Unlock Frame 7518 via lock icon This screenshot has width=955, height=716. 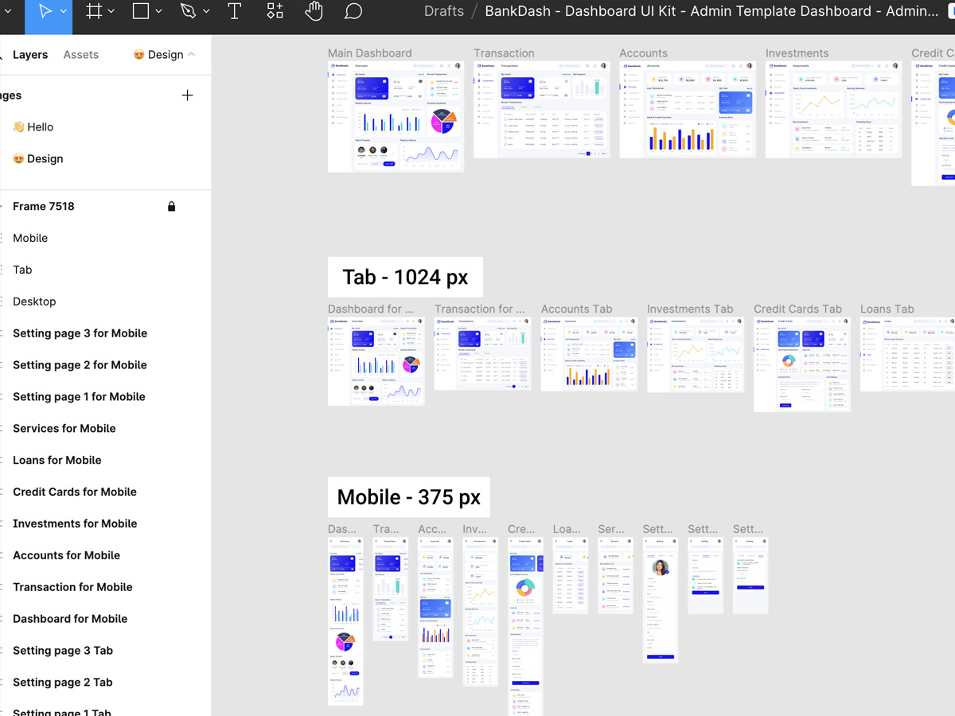pyautogui.click(x=171, y=207)
